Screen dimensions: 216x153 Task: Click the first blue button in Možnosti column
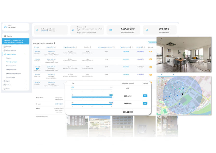click(145, 96)
